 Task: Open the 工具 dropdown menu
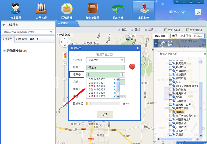tap(152, 30)
